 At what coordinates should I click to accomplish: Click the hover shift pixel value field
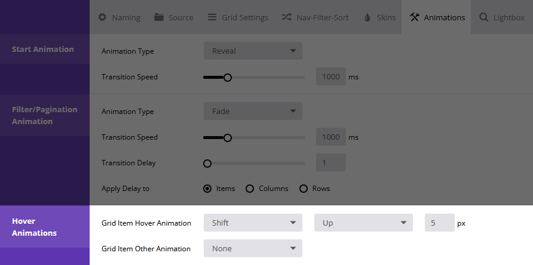[x=439, y=223]
